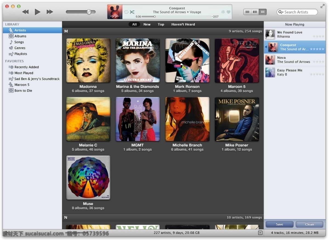
Task: Toggle the repeat icon in the player display
Action: pos(126,12)
